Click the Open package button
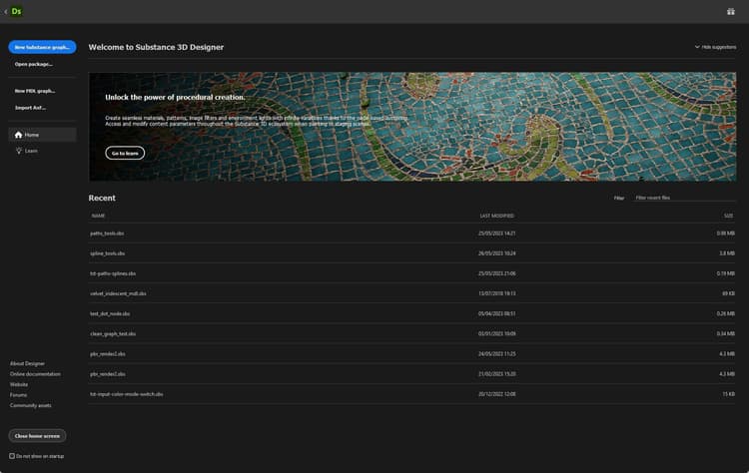749x473 pixels. click(x=33, y=64)
